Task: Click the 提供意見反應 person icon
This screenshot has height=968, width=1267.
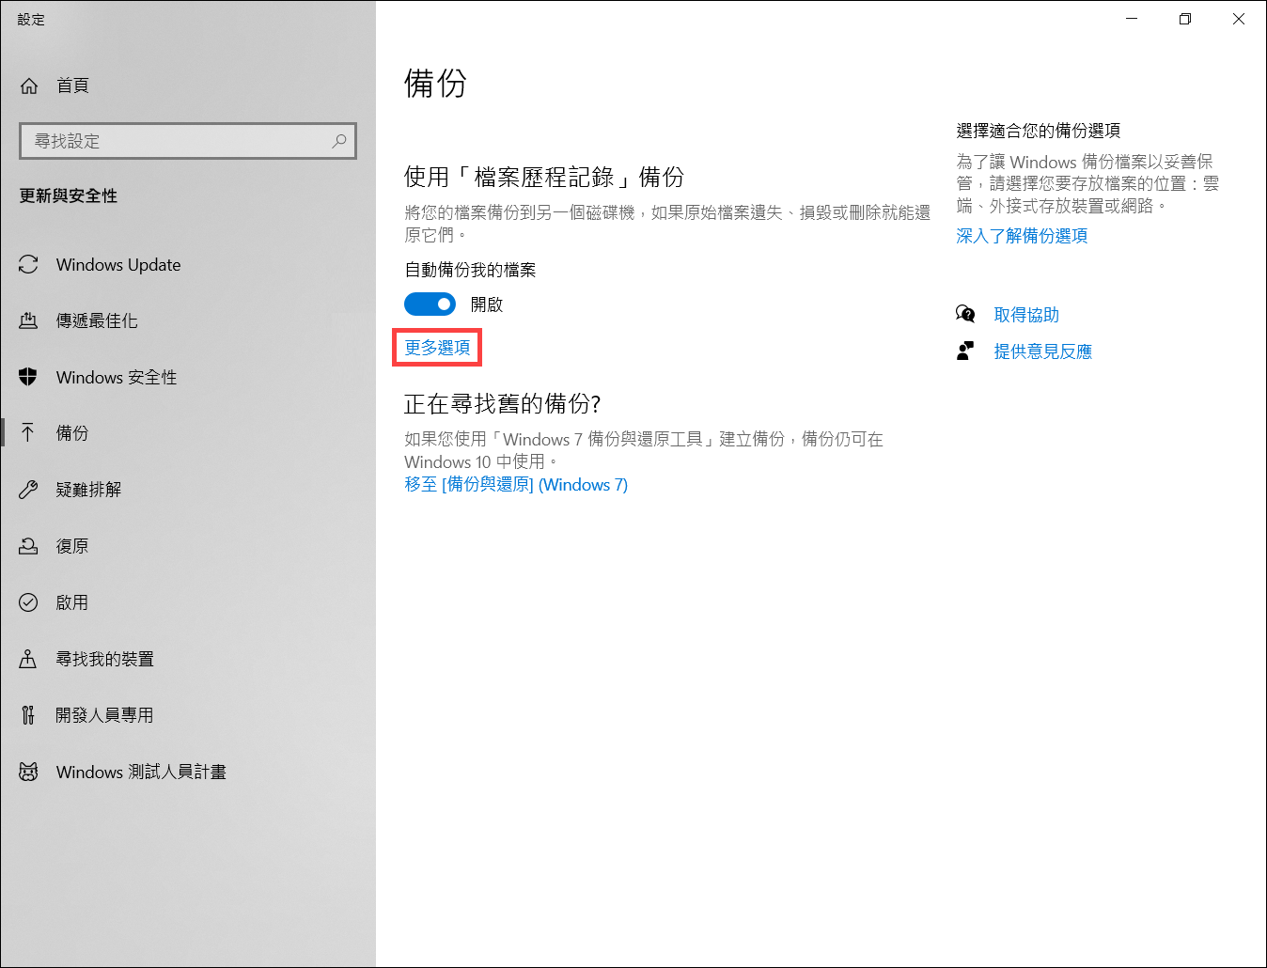Action: (965, 351)
